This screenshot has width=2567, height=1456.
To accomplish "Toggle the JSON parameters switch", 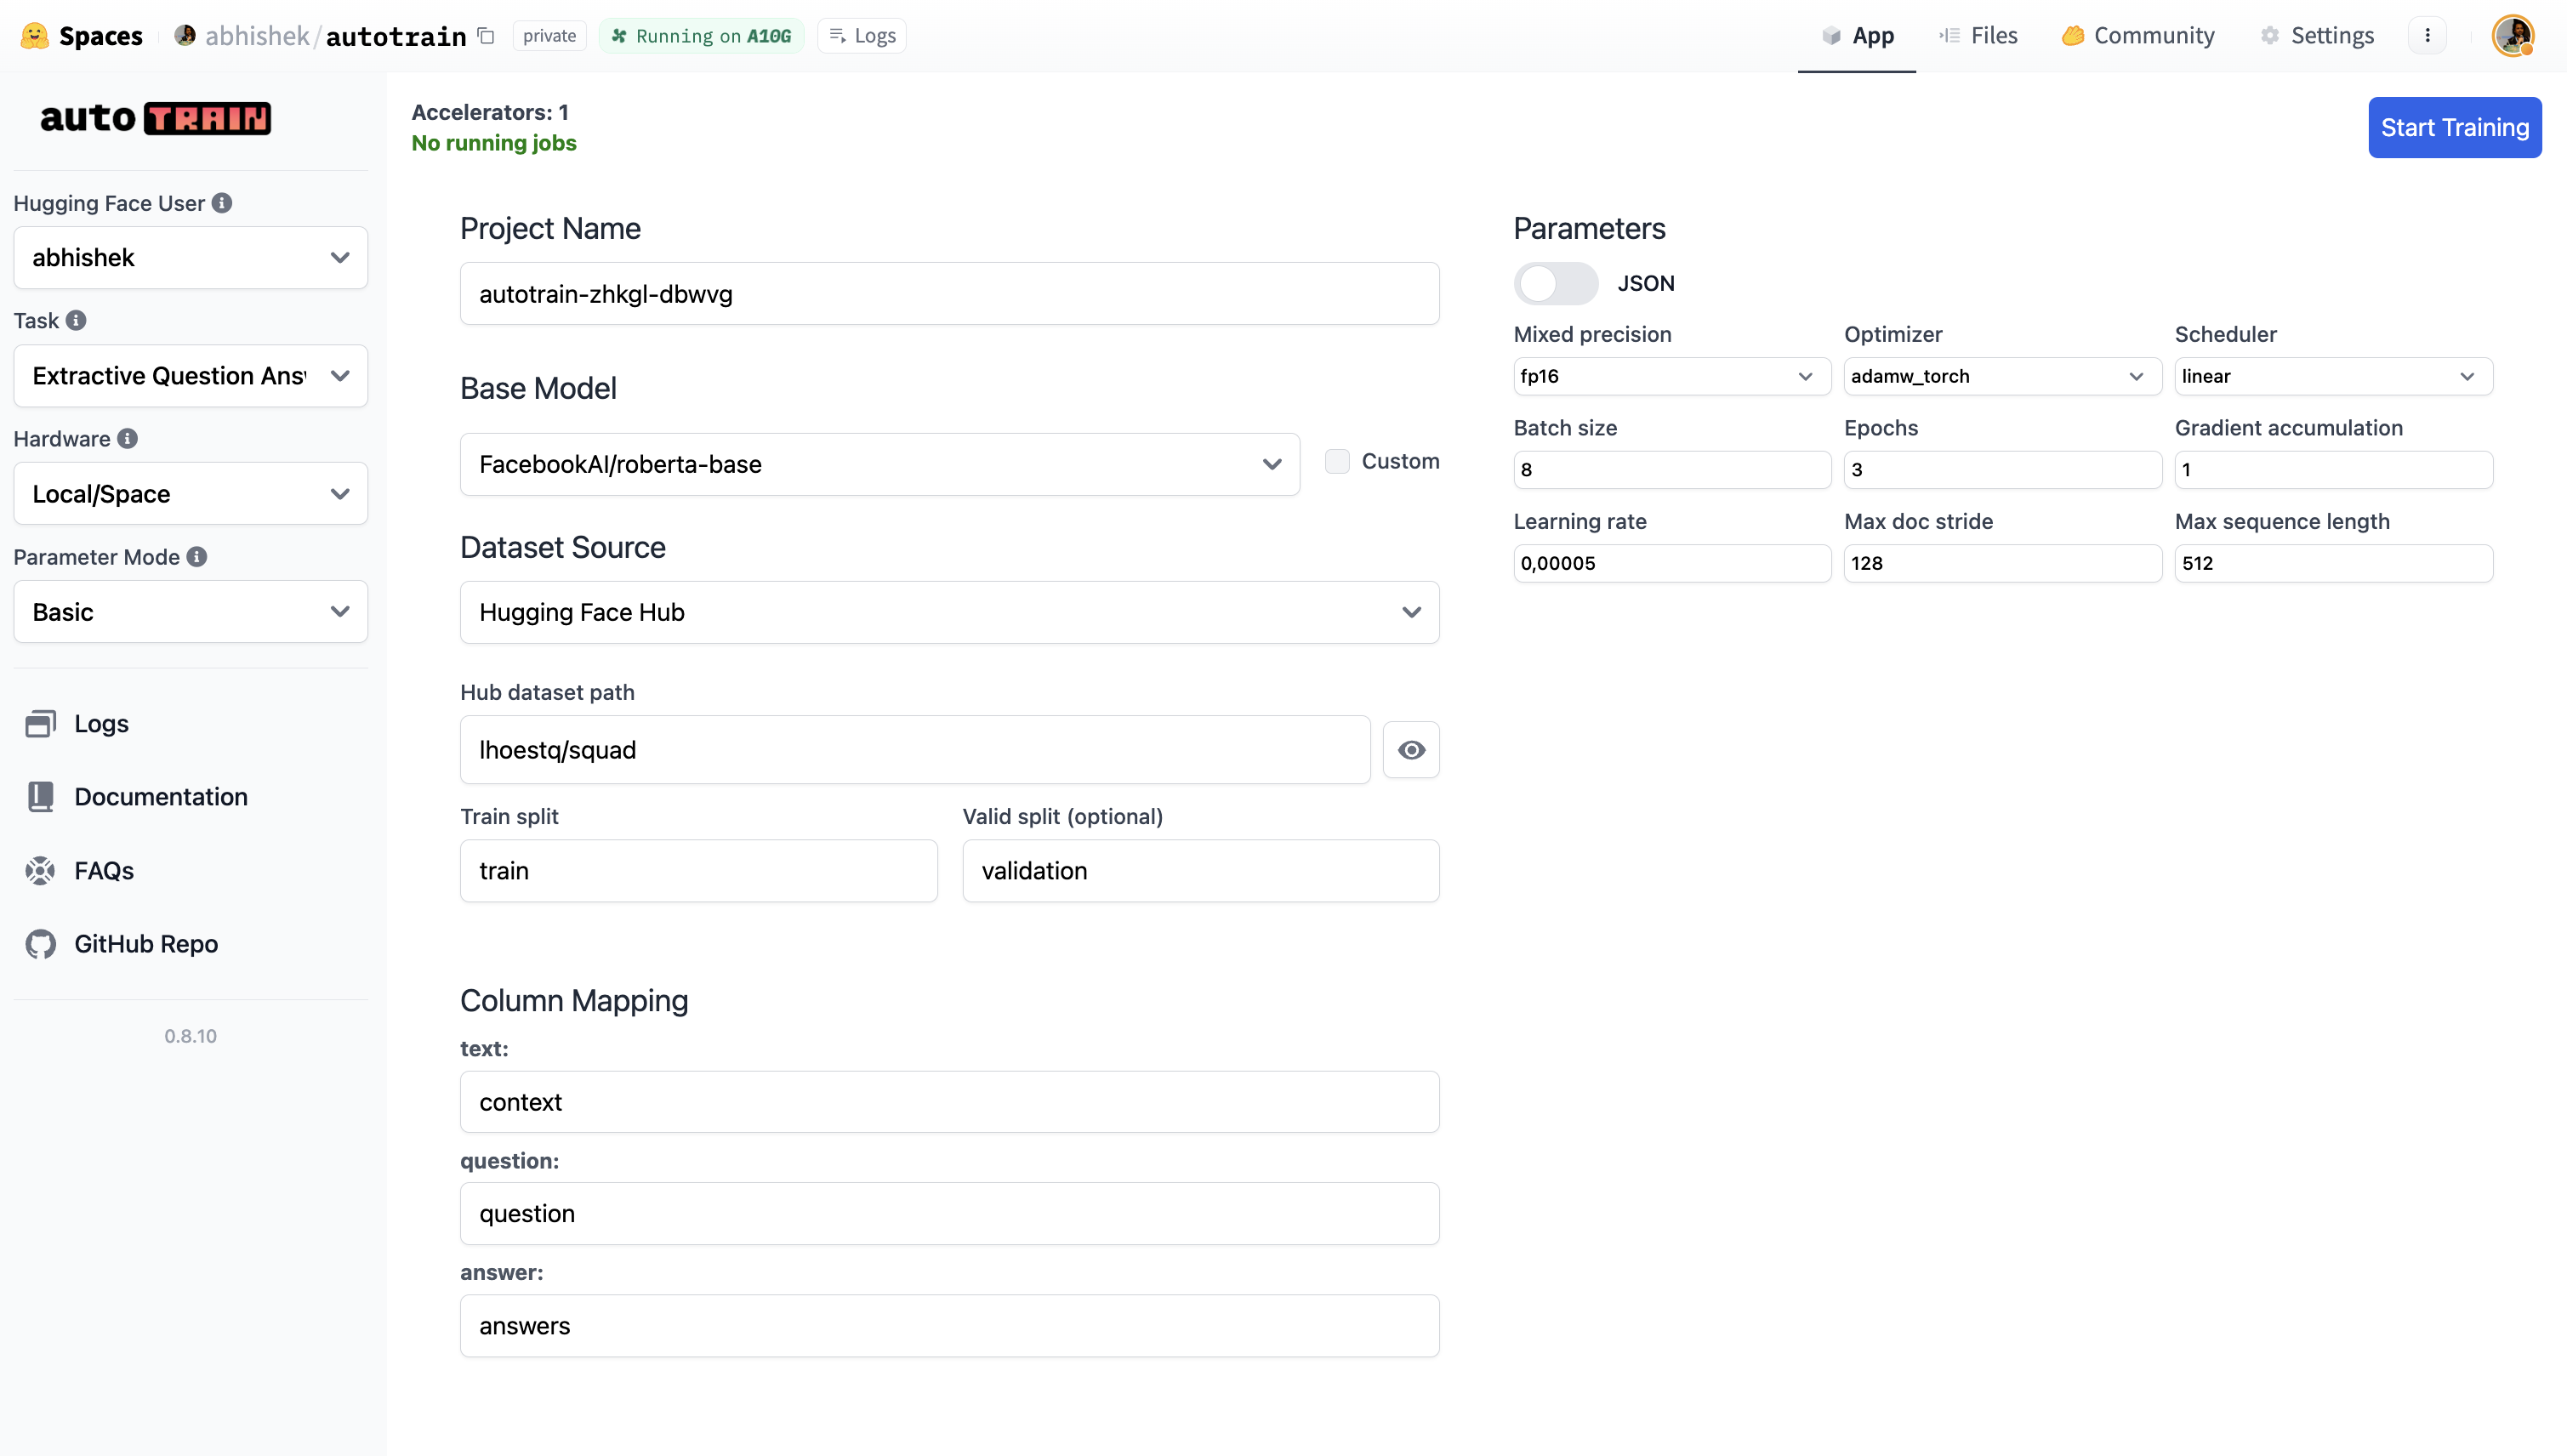I will [1555, 283].
